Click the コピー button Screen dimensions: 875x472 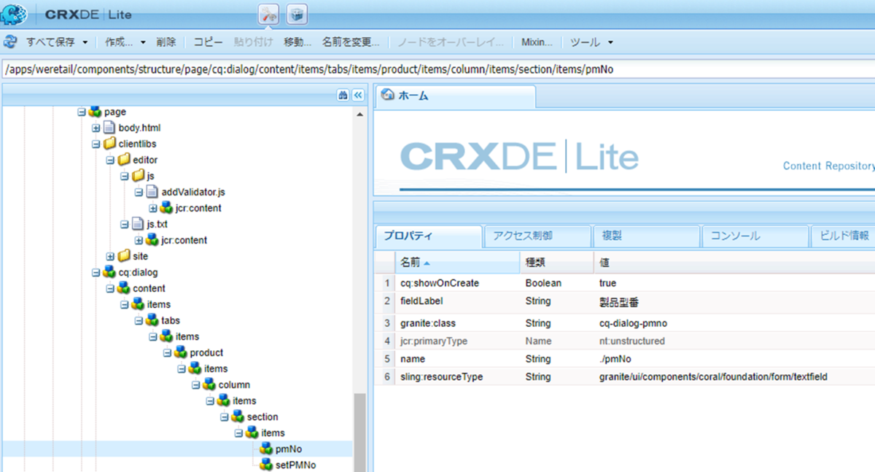[208, 42]
